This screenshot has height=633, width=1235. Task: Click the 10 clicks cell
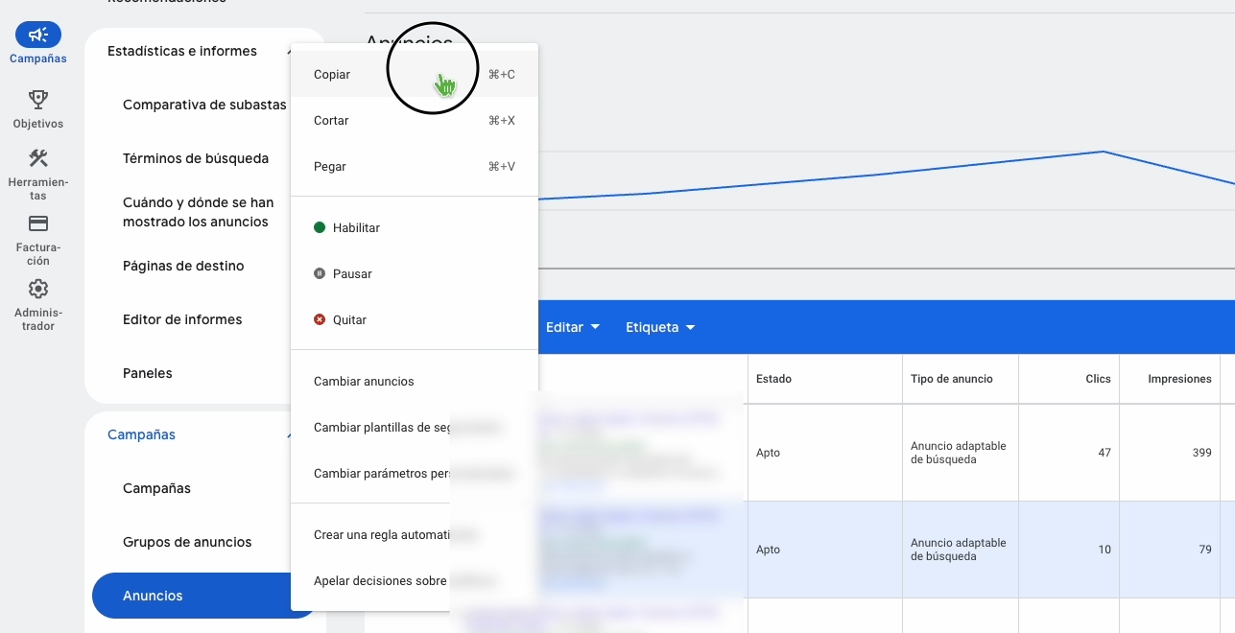click(1069, 550)
